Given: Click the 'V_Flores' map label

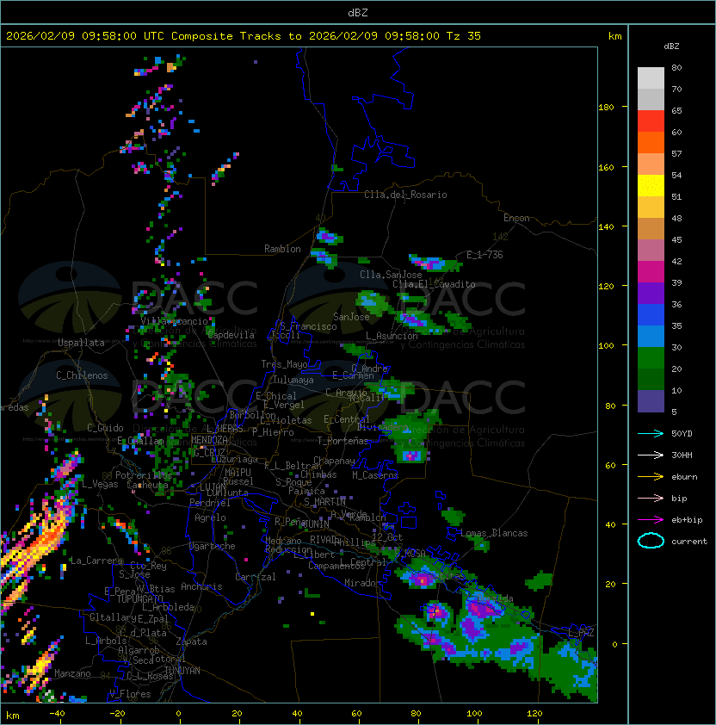Looking at the screenshot, I should click(x=130, y=695).
